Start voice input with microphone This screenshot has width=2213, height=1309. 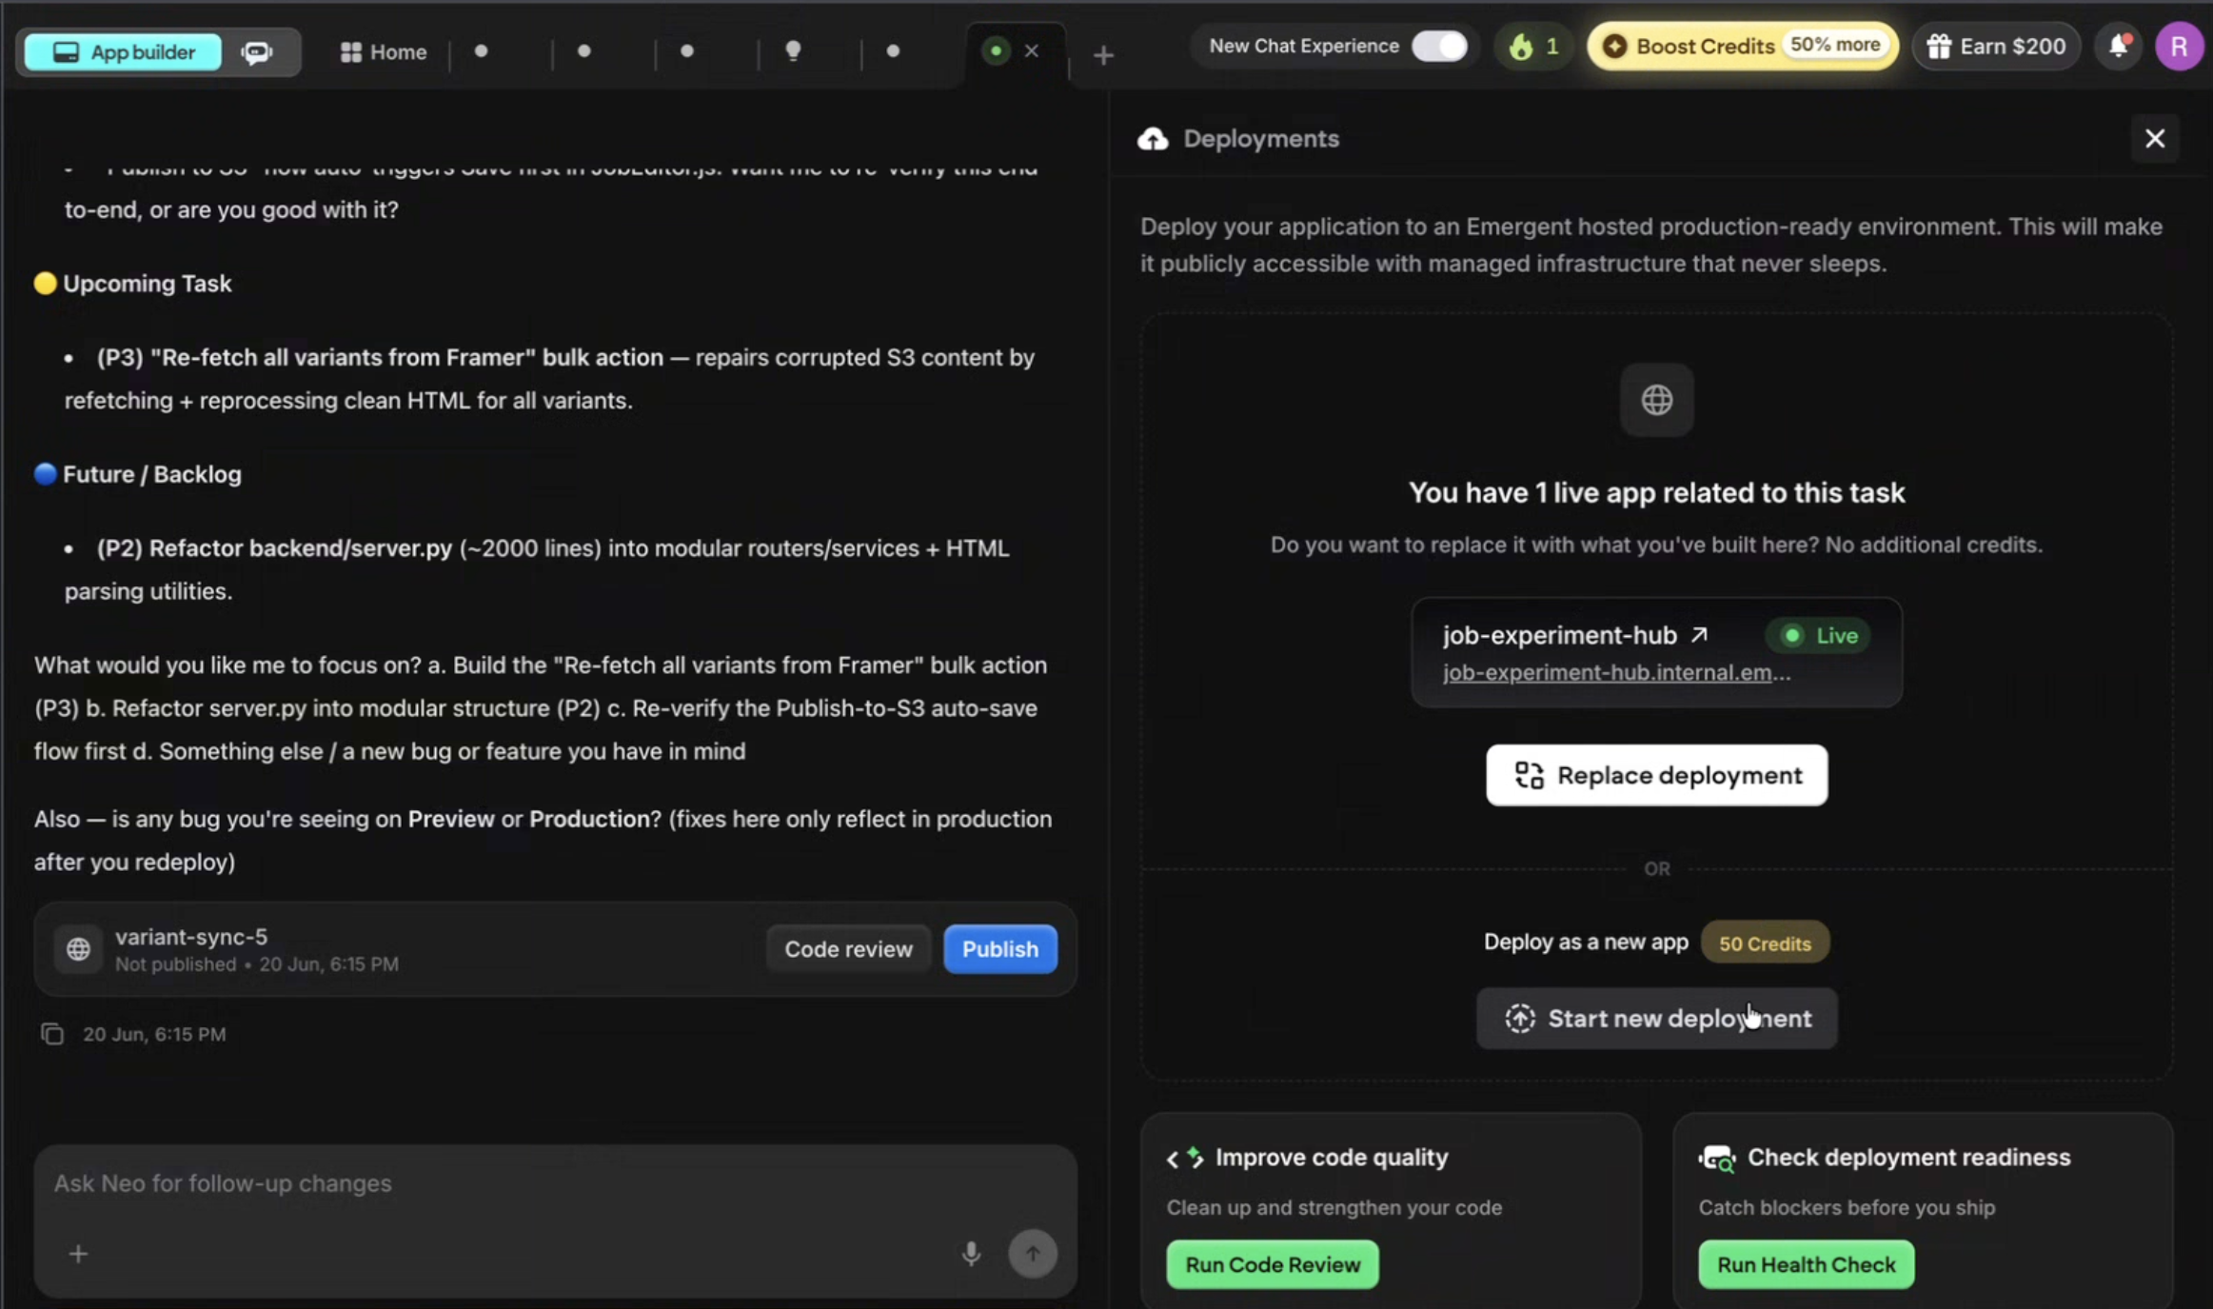tap(970, 1253)
